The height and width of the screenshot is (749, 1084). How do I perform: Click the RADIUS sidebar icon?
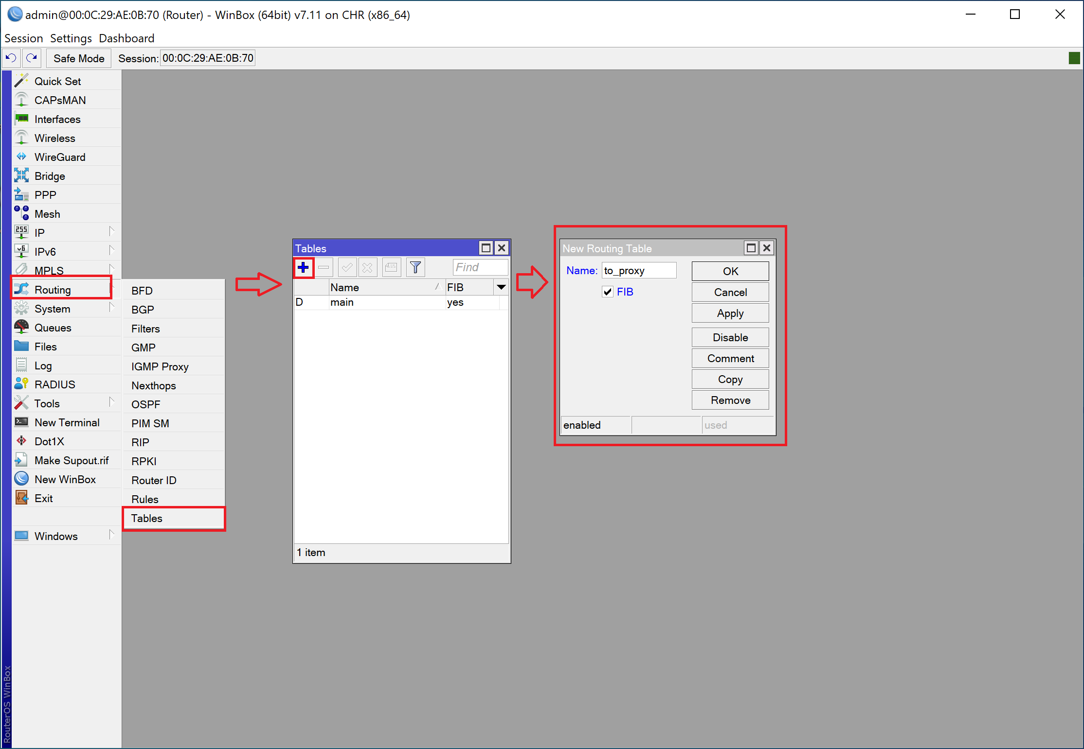tap(22, 383)
